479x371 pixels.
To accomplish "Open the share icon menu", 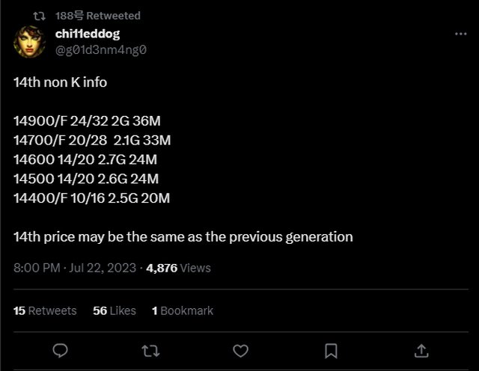I will pos(421,350).
